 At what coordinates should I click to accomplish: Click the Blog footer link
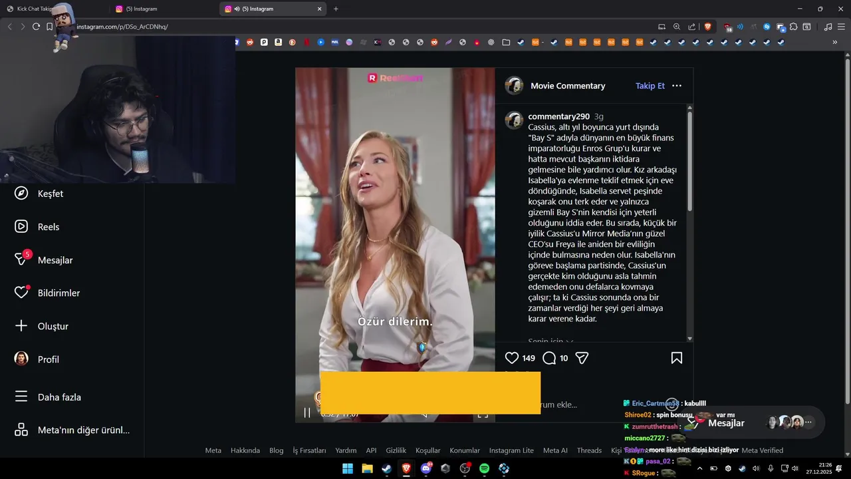[277, 450]
